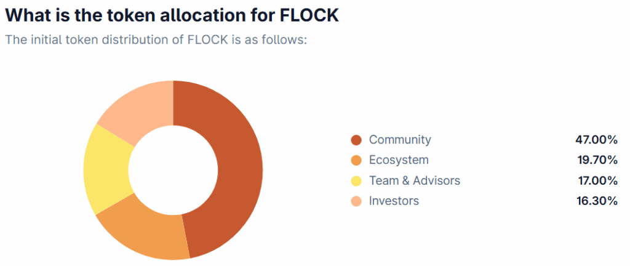The image size is (630, 266).
Task: Click the white center of the donut chart
Action: (x=173, y=169)
